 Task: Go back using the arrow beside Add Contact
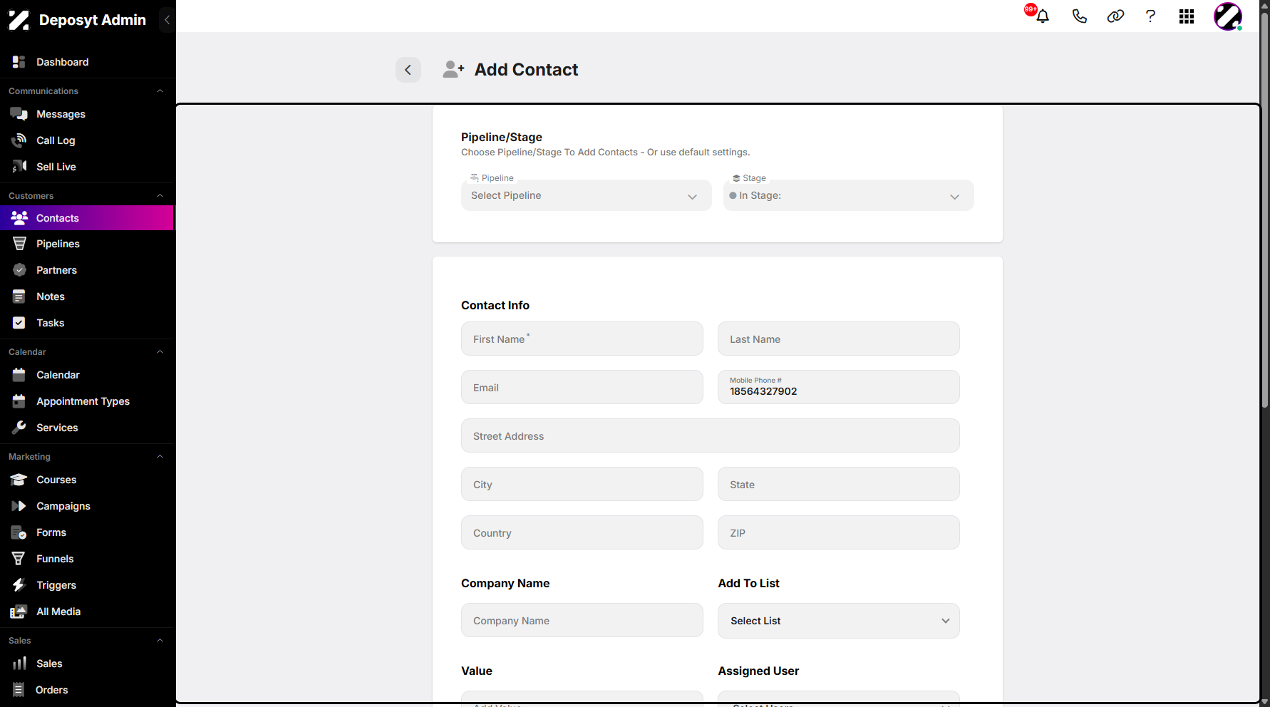pyautogui.click(x=408, y=70)
